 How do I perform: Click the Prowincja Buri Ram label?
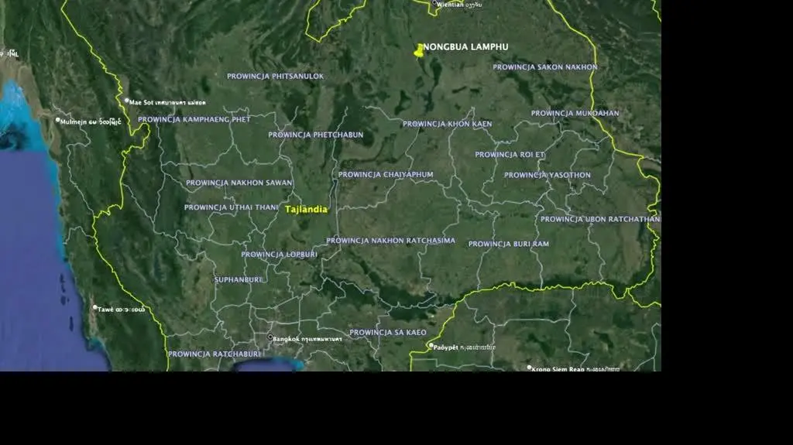pos(508,244)
